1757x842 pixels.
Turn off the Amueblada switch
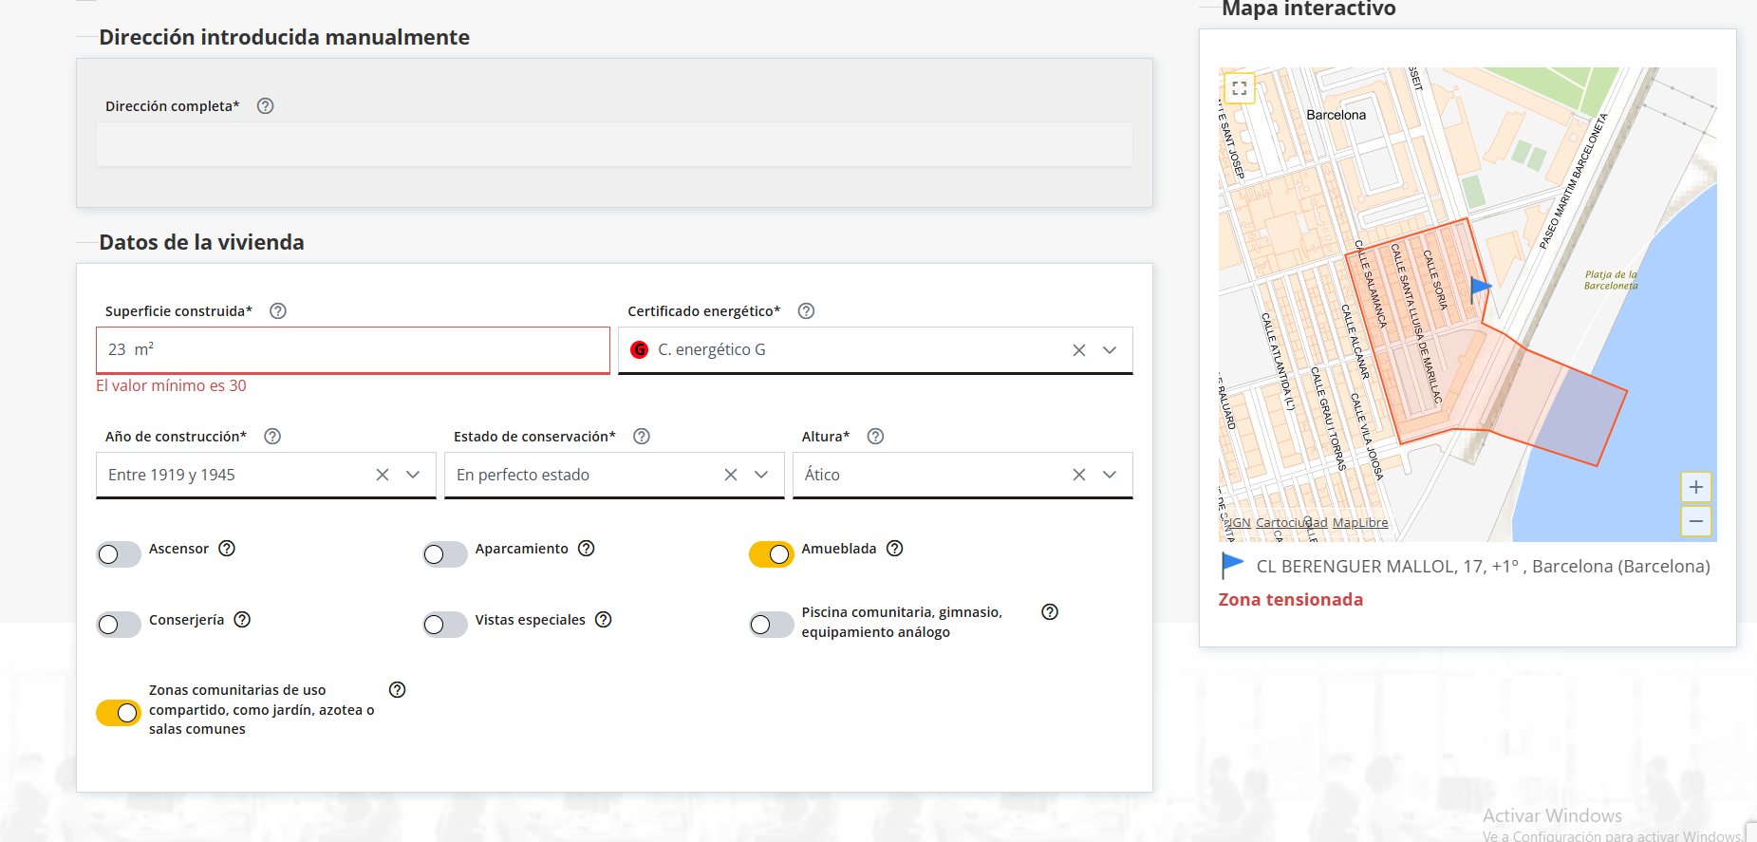tap(771, 554)
